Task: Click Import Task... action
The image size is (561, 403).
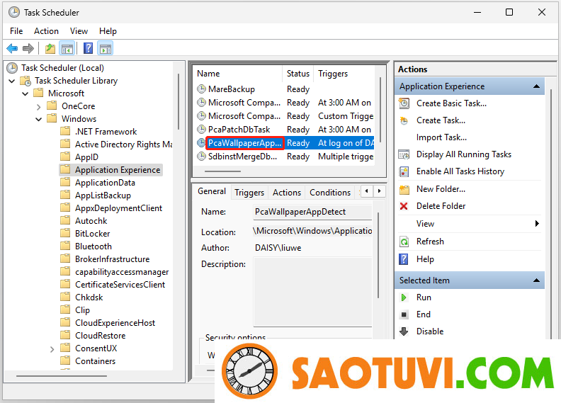Action: coord(441,137)
